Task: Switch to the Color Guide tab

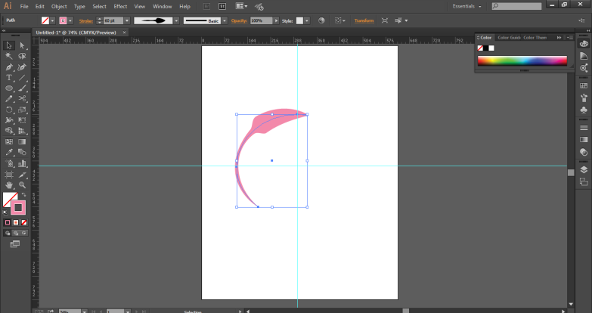Action: (x=508, y=37)
